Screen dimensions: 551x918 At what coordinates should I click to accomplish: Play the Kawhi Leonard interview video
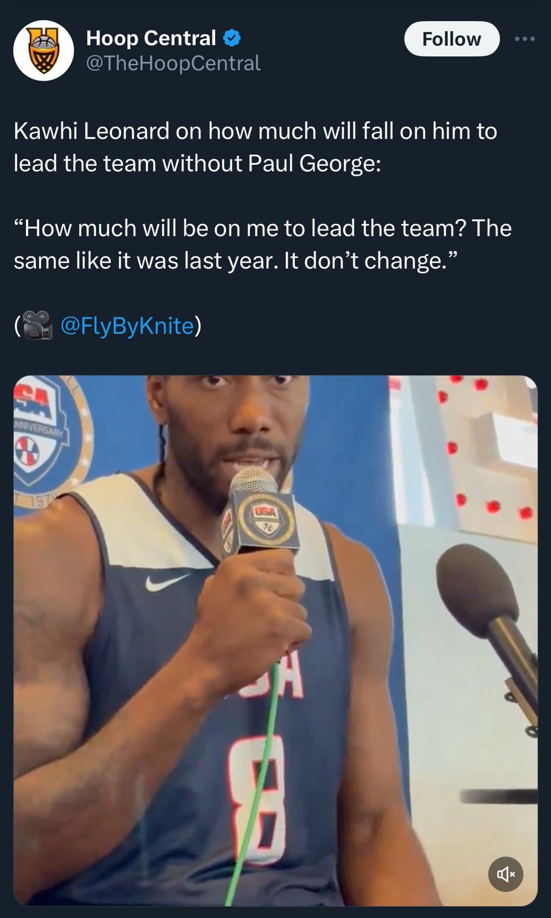[275, 641]
